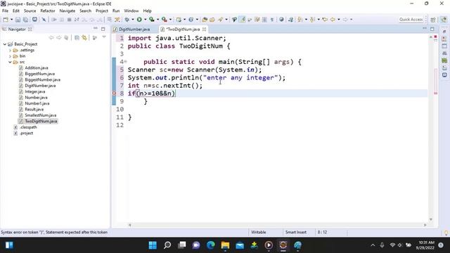Viewport: 450px width, 253px height.
Task: Open Microsoft Edge from taskbar
Action: pyautogui.click(x=211, y=245)
